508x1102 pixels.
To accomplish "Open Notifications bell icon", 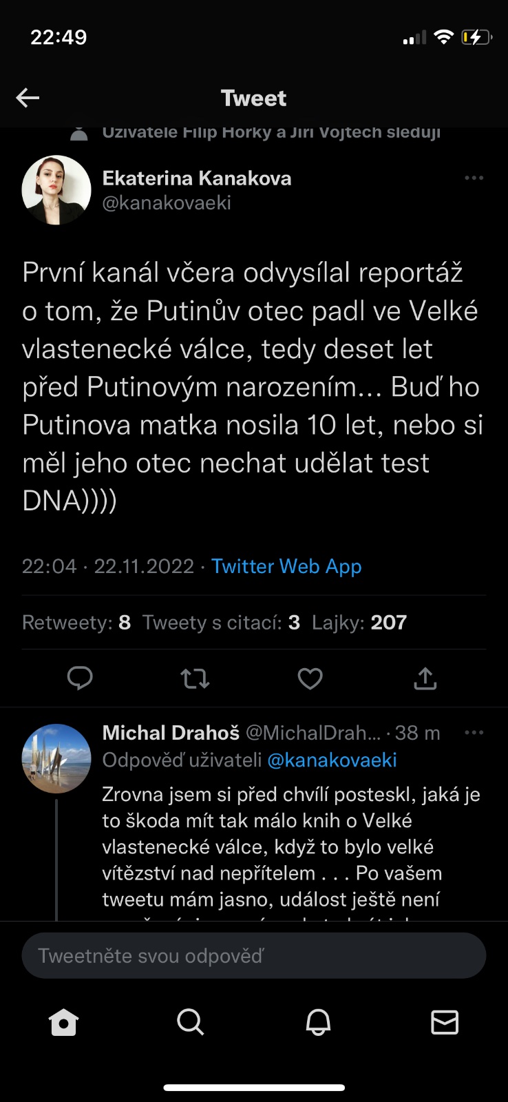I will point(318,1022).
